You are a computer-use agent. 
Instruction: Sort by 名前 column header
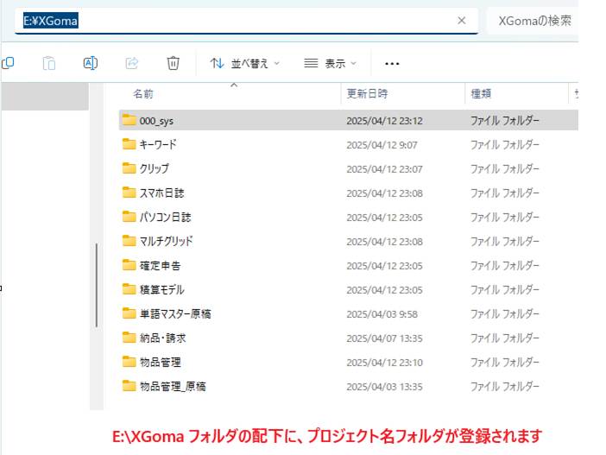coord(143,94)
